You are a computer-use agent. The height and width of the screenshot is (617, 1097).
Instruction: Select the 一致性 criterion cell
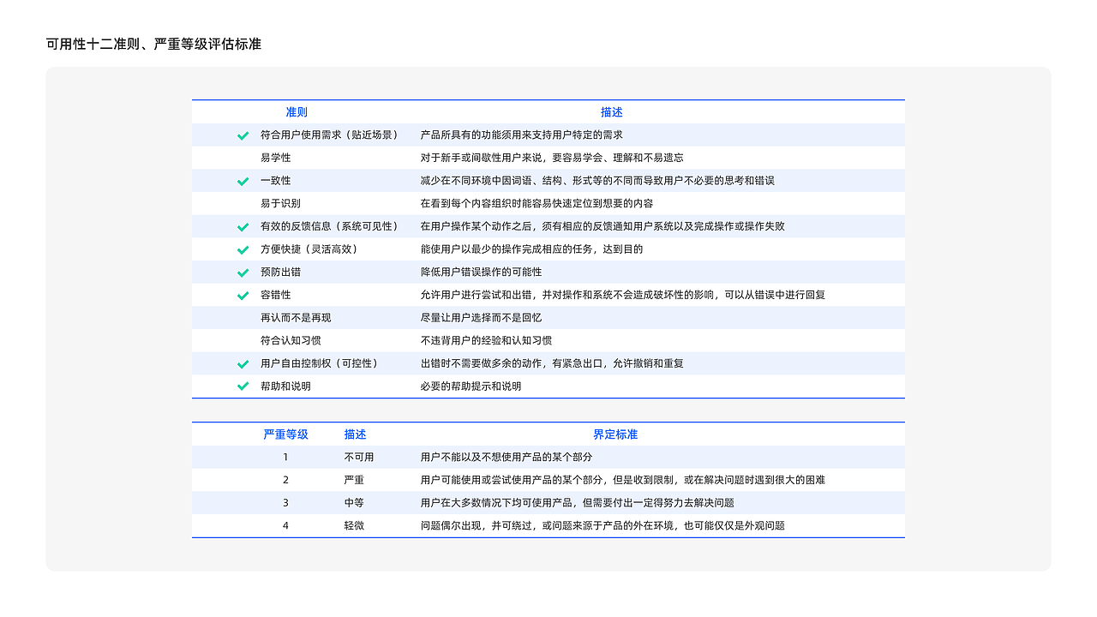[x=276, y=181]
